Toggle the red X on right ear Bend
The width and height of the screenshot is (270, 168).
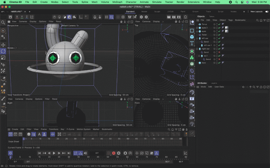pos(219,52)
